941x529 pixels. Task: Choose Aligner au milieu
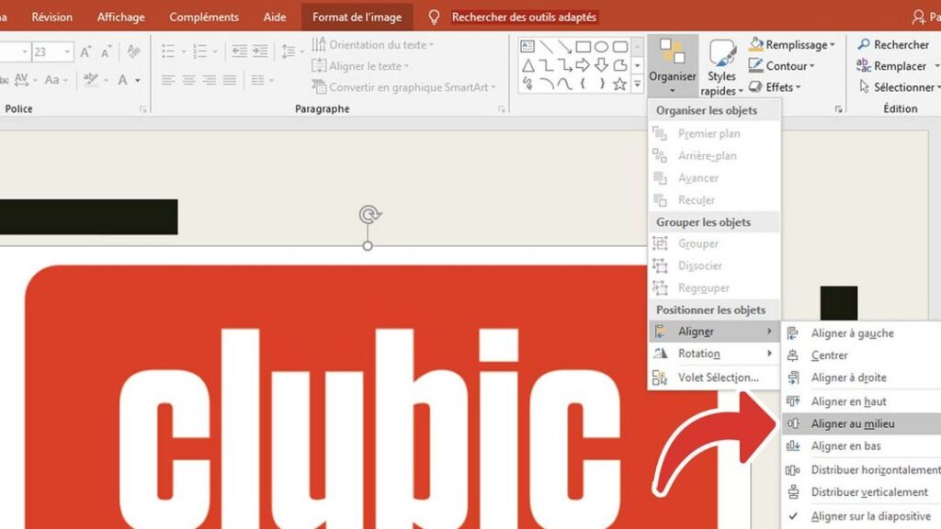(x=861, y=423)
